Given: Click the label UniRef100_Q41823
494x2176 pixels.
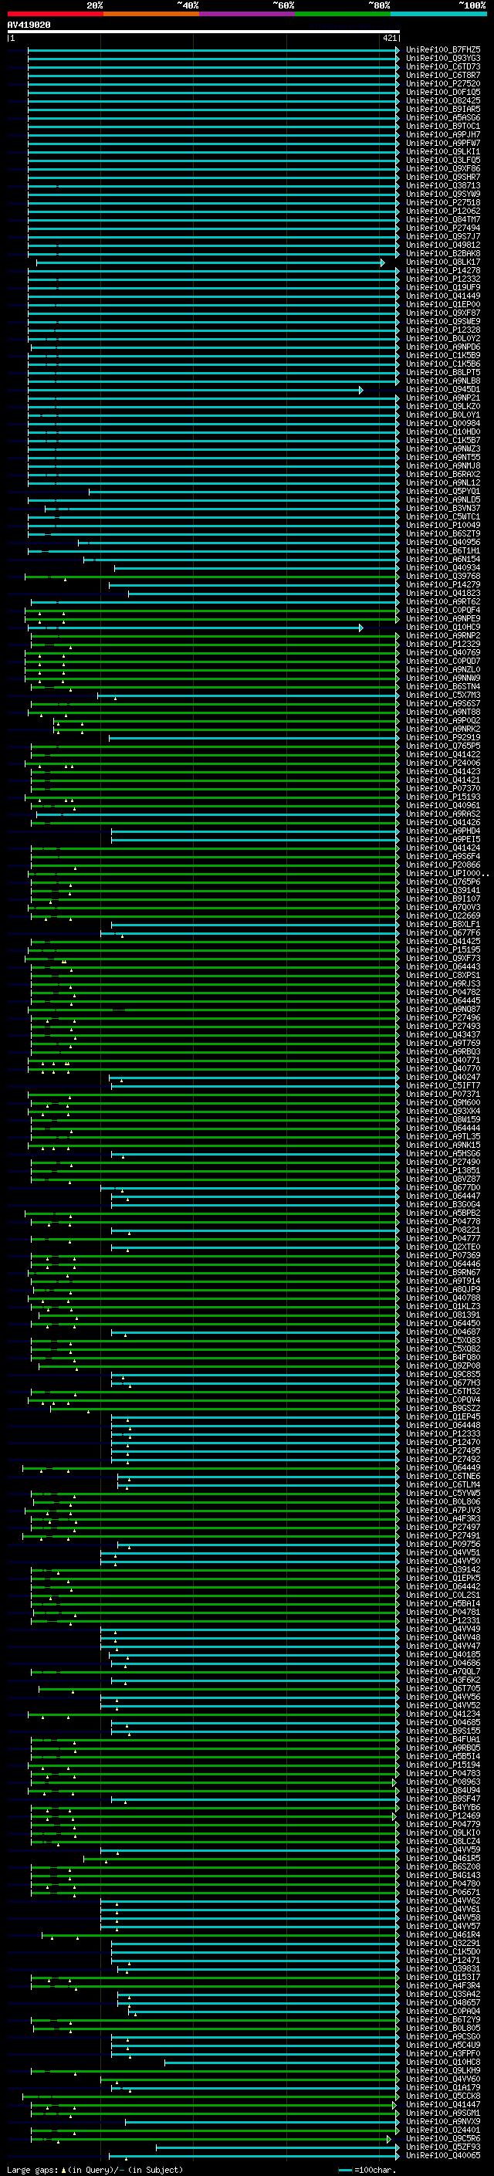Looking at the screenshot, I should [443, 593].
